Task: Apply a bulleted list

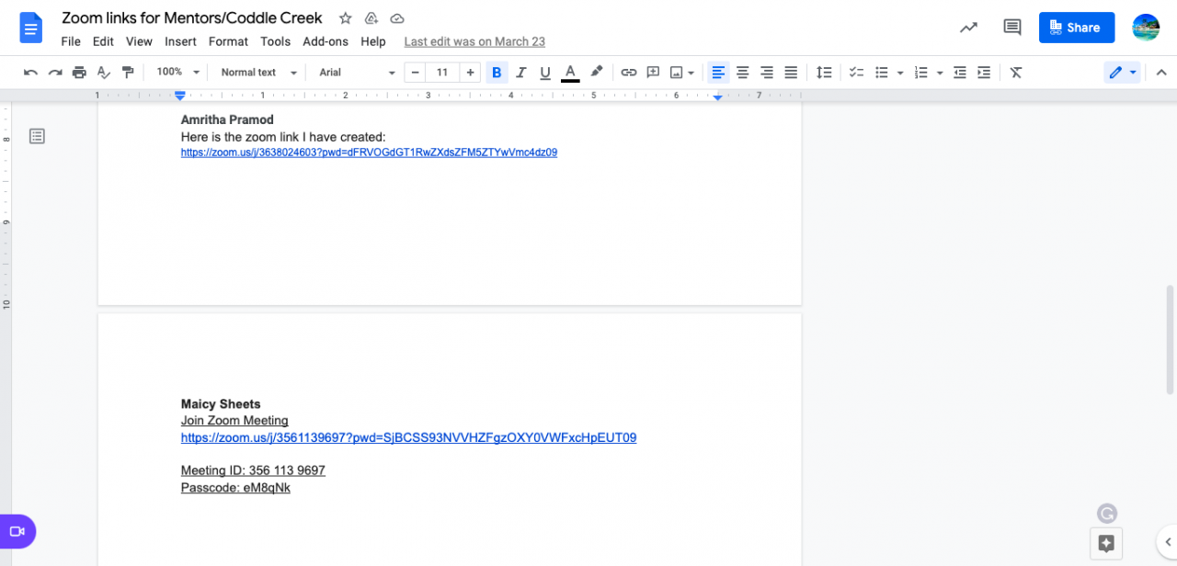Action: [882, 73]
